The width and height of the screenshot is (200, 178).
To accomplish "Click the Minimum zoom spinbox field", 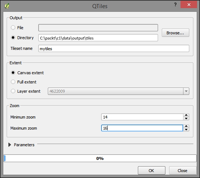I will coord(142,117).
